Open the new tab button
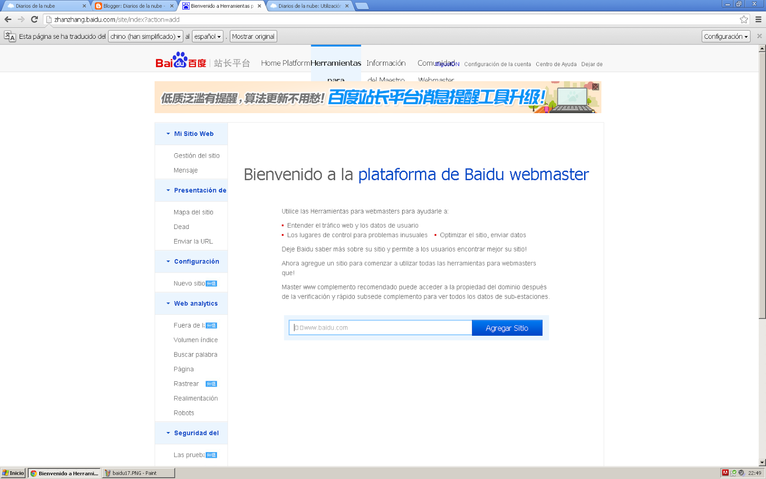The image size is (766, 479). pos(362,6)
